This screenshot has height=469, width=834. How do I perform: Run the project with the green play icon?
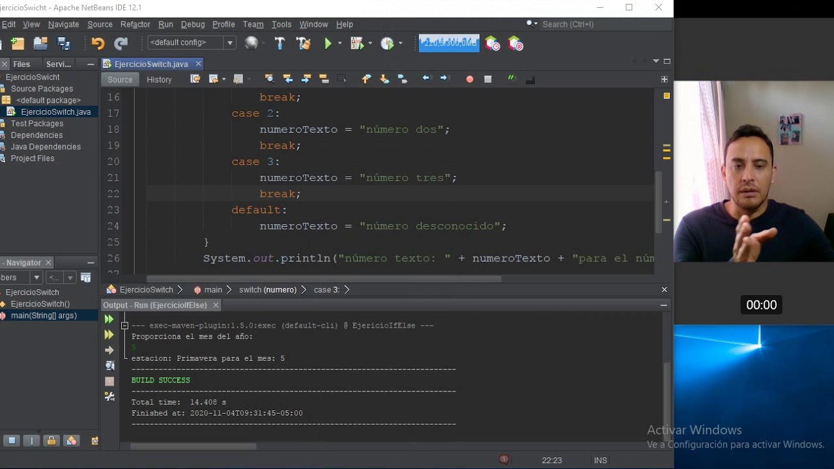coord(328,44)
